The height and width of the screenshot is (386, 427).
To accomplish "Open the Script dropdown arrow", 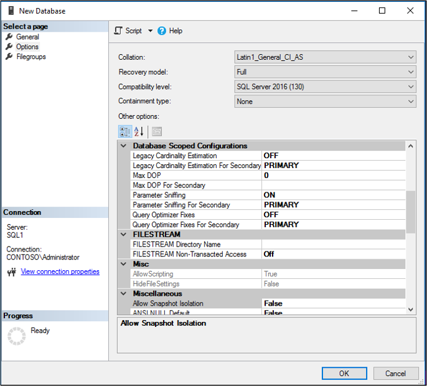I will (x=149, y=31).
